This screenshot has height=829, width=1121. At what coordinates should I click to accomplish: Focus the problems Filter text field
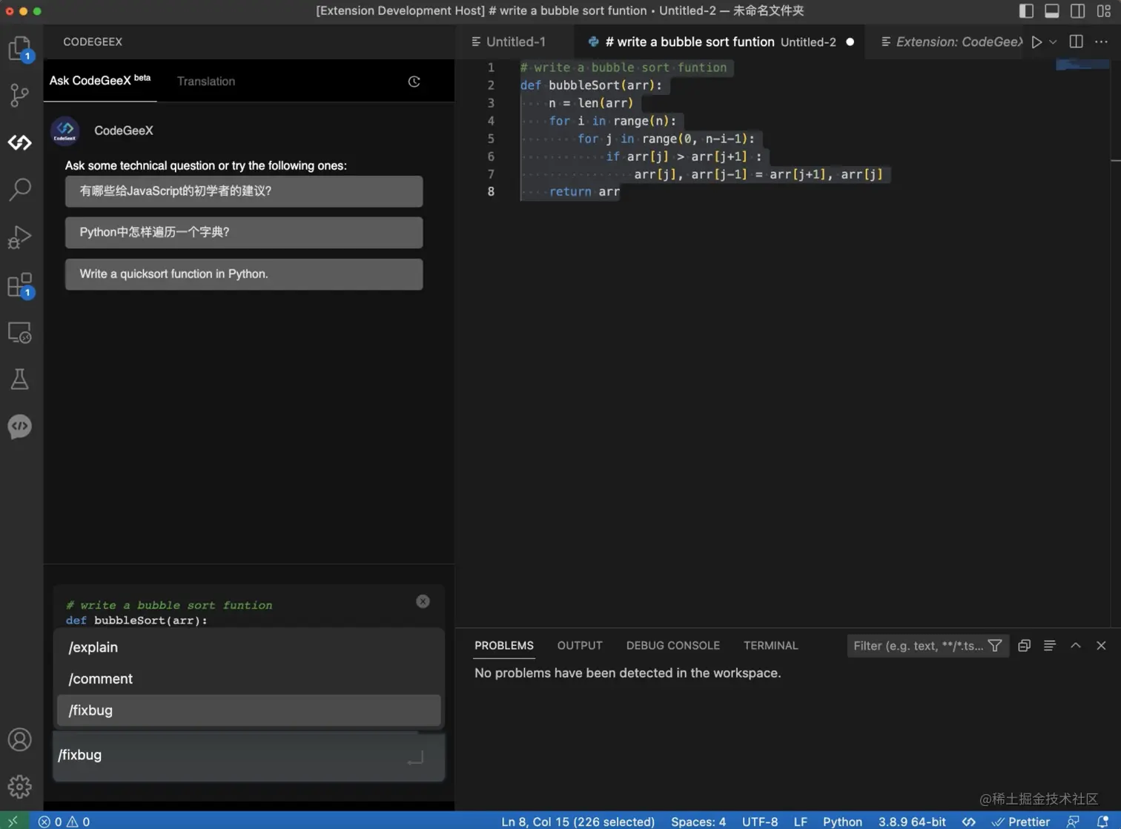(x=919, y=646)
